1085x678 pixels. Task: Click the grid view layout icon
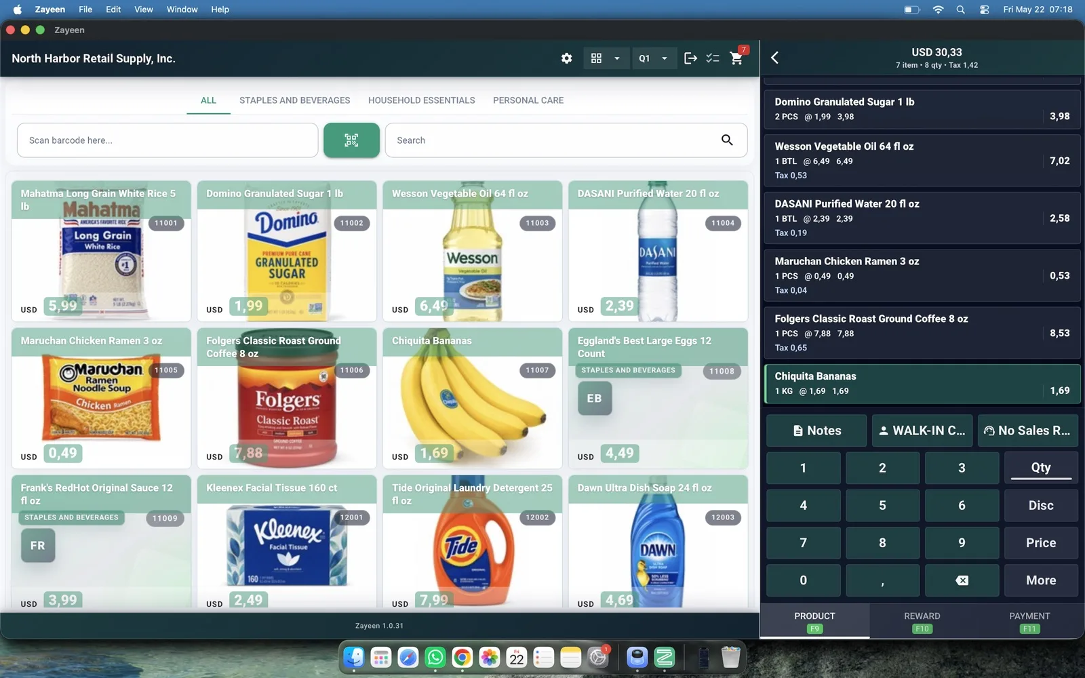tap(596, 58)
